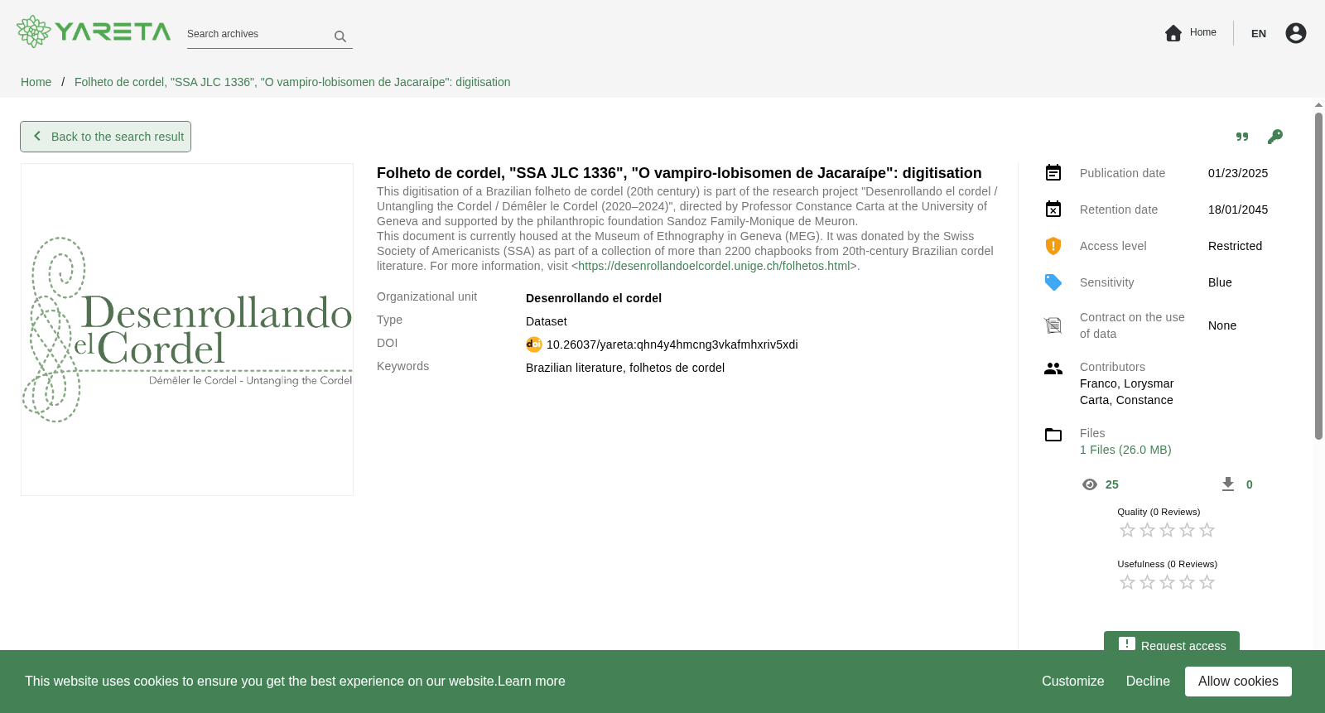Image resolution: width=1325 pixels, height=713 pixels.
Task: Click the 18/01/2045 retention date
Action: coord(1238,210)
